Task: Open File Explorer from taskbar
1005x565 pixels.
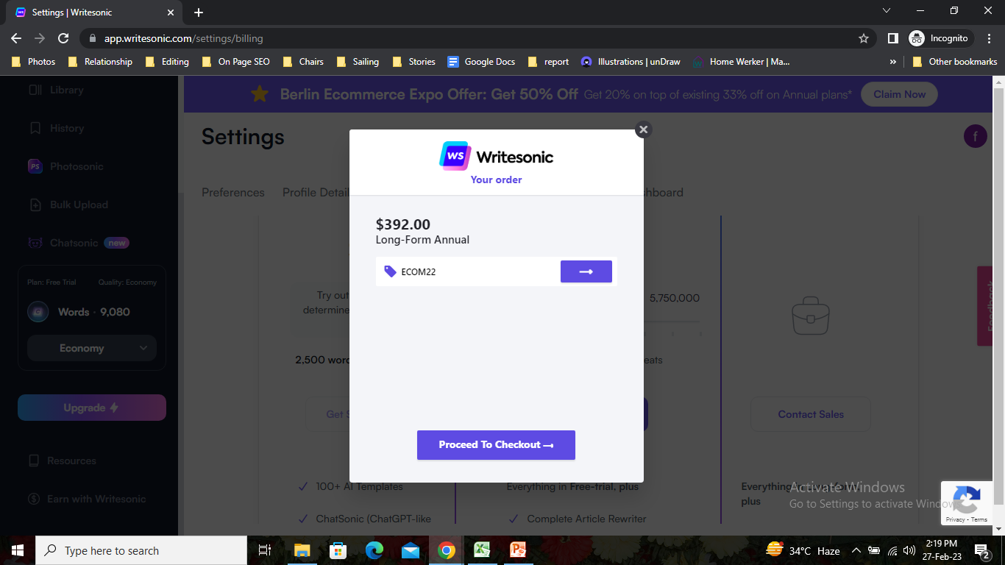Action: coord(302,550)
